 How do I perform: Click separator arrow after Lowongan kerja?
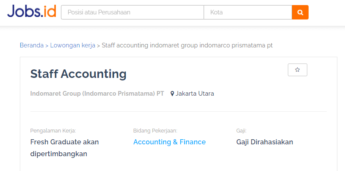pyautogui.click(x=99, y=46)
